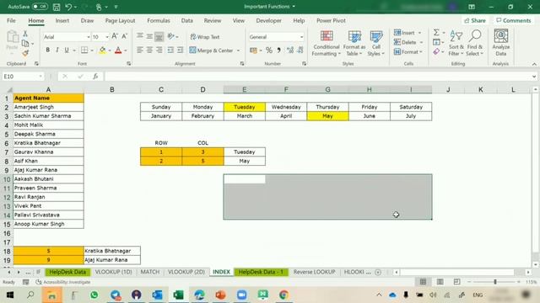
Task: Open WhatsApp from the taskbar
Action: (94, 295)
